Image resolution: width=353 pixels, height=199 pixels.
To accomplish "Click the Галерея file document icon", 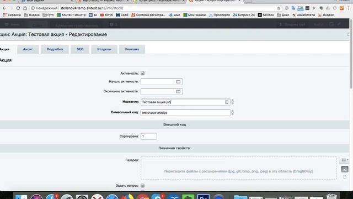I will (345, 177).
